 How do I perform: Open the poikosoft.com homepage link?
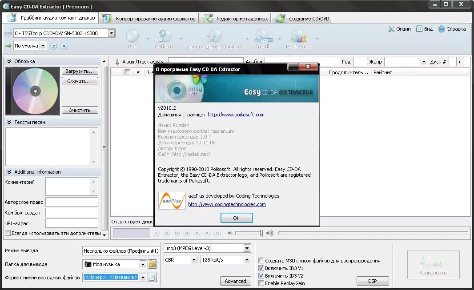pyautogui.click(x=236, y=115)
